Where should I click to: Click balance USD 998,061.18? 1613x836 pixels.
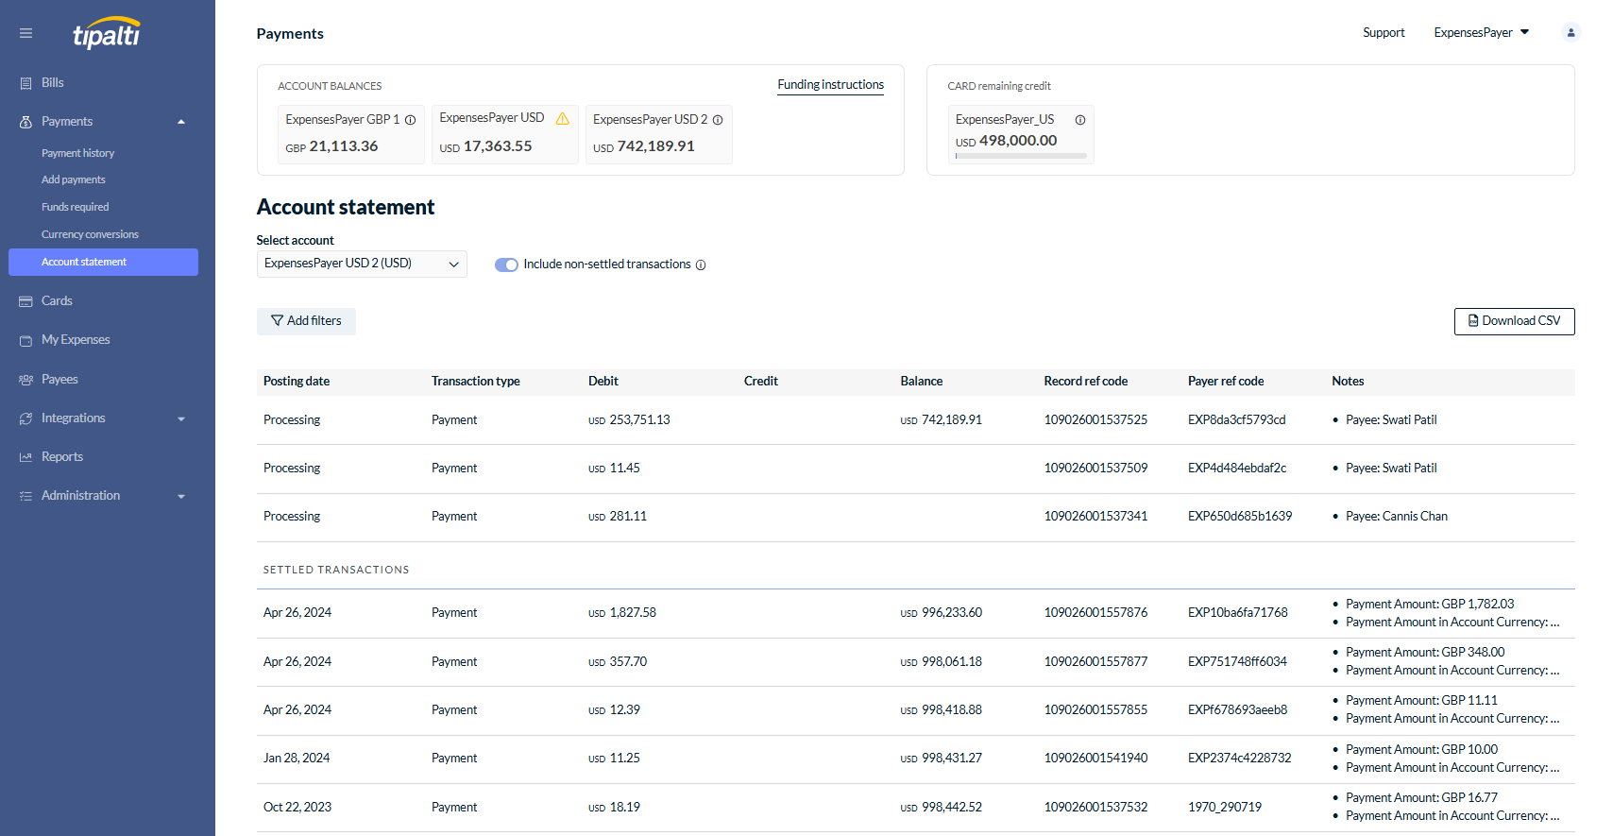[x=941, y=662]
